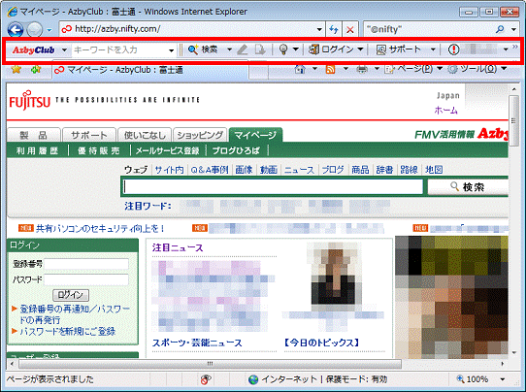Click the page 検索 button with magnifier
Viewport: 526px width, 392px height.
(x=468, y=186)
